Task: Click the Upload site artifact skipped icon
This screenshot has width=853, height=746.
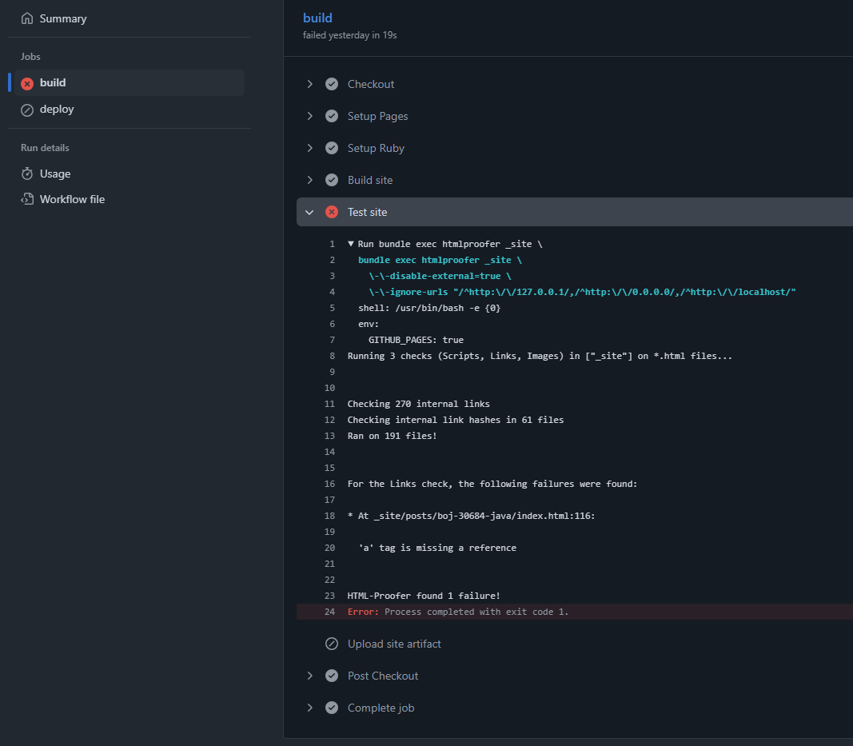Action: (x=331, y=644)
